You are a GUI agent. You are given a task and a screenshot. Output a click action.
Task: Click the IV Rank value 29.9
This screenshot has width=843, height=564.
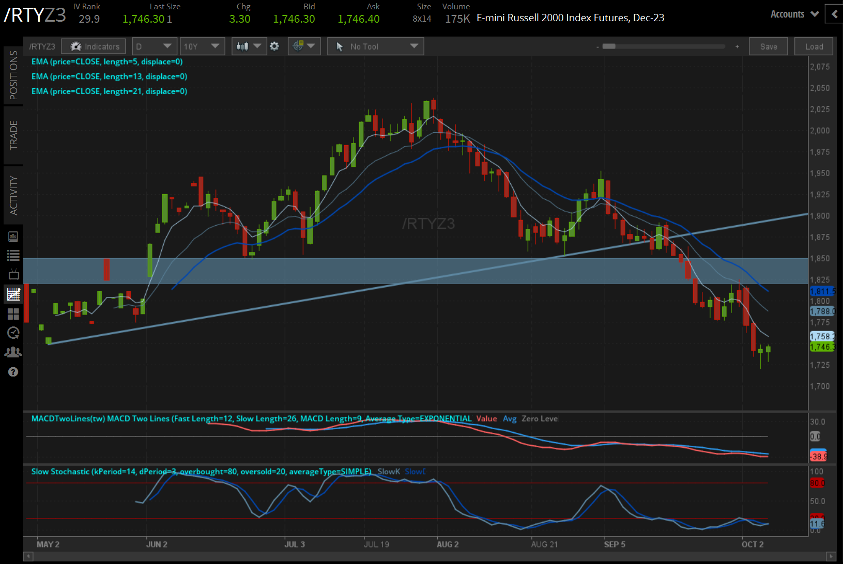89,19
